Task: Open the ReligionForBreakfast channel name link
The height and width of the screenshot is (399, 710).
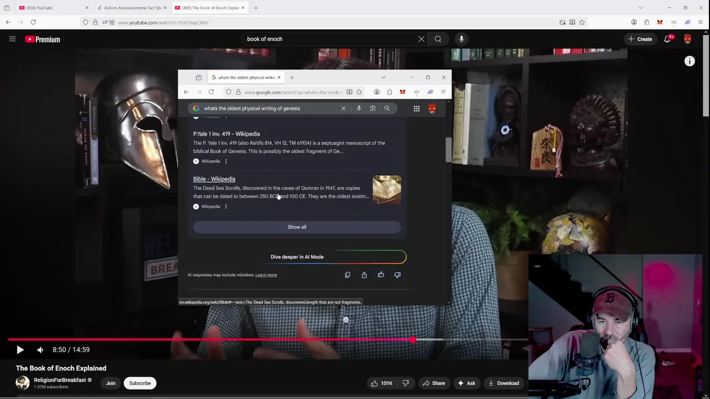Action: 60,380
